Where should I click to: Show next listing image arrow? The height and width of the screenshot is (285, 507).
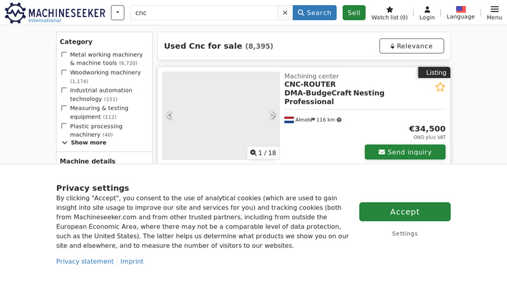(x=273, y=115)
